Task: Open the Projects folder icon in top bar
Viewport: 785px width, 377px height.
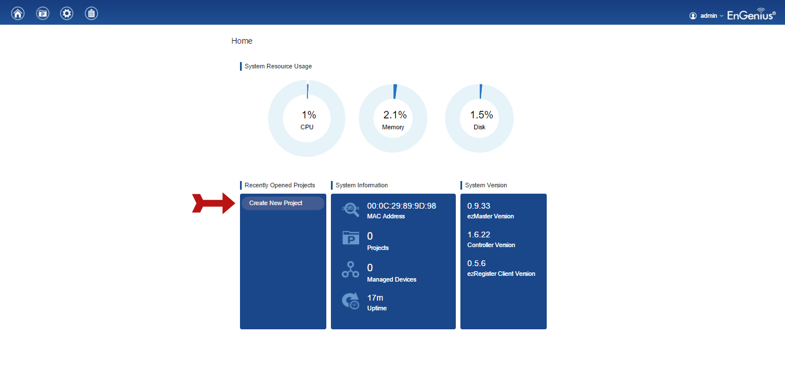Action: (x=43, y=13)
